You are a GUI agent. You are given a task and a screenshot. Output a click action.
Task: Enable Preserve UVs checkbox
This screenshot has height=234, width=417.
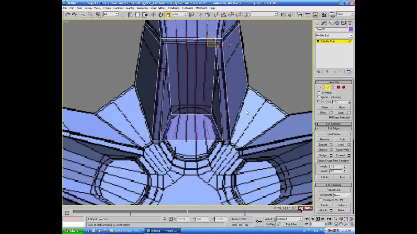(x=321, y=200)
